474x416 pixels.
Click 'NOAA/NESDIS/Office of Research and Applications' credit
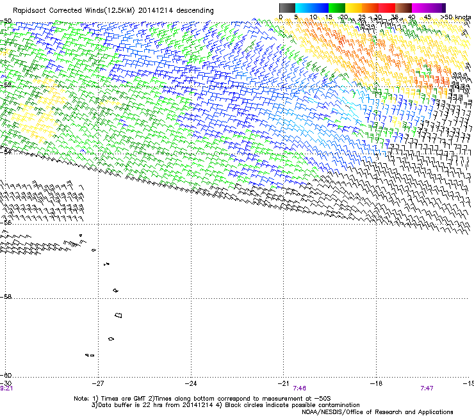tap(377, 412)
